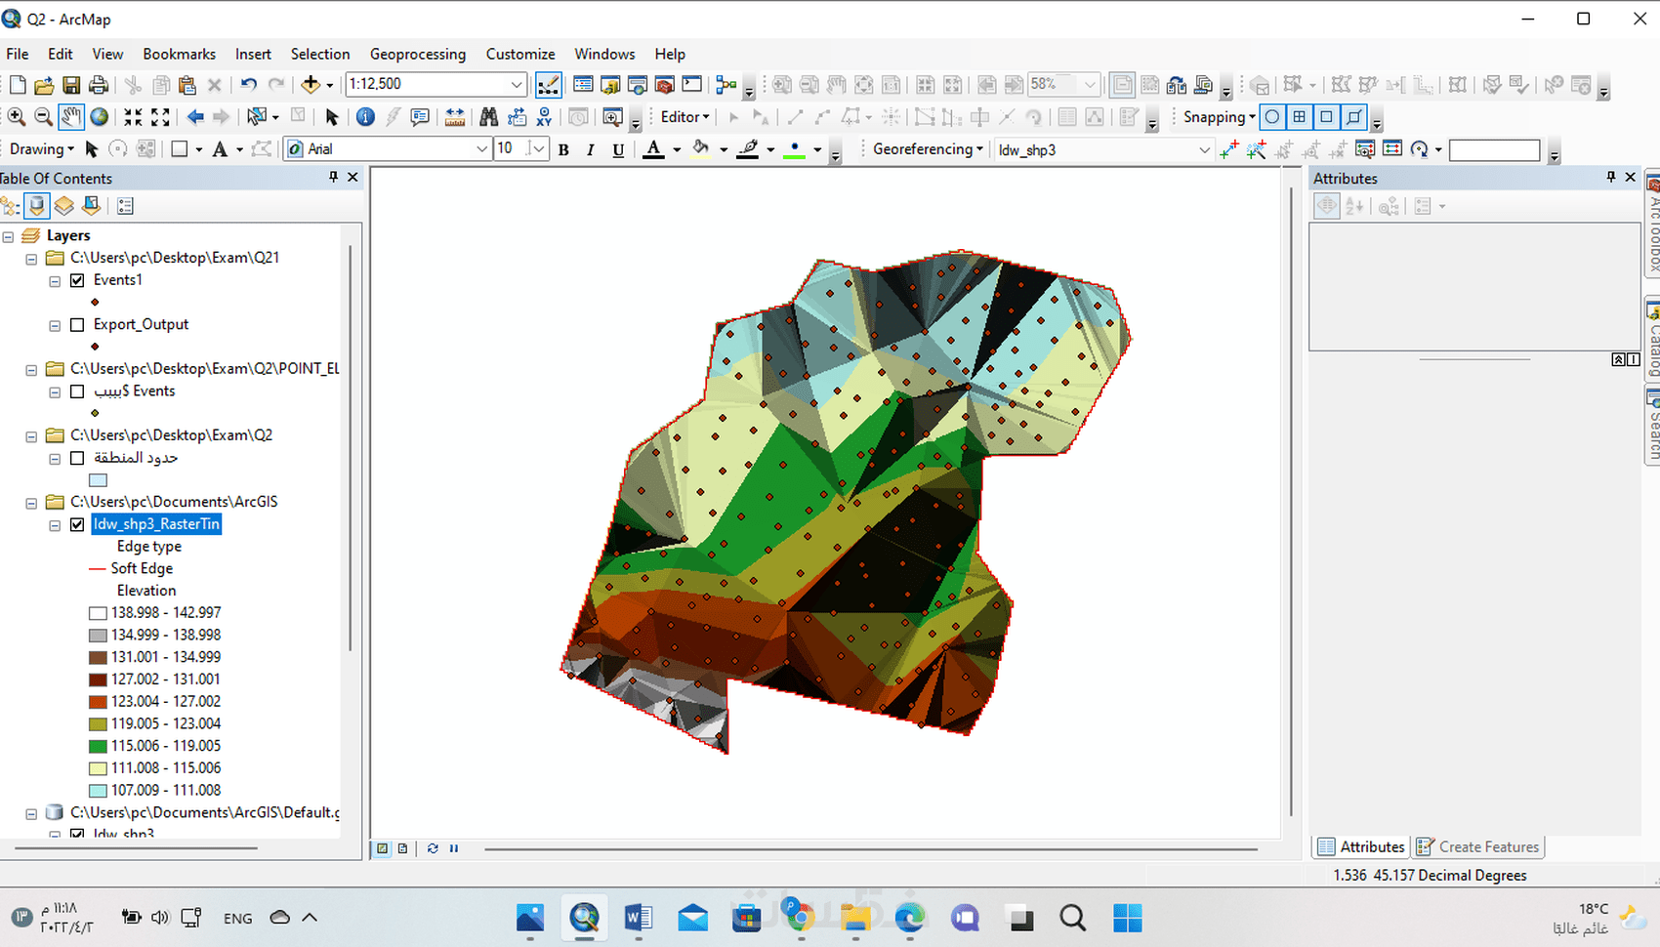Collapse the Idw_shp3_RasterTin layer legend
1660x947 pixels.
(x=55, y=525)
